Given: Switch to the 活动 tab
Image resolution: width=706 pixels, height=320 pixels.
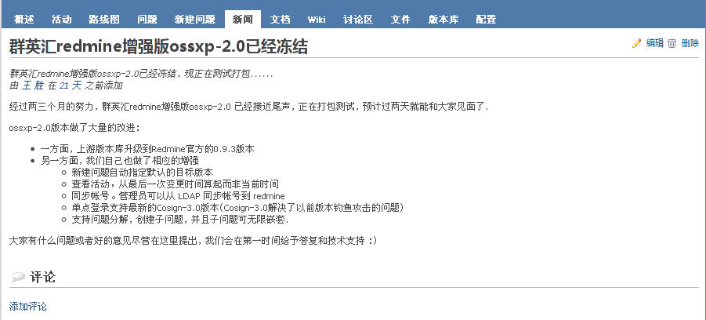Looking at the screenshot, I should (x=61, y=20).
